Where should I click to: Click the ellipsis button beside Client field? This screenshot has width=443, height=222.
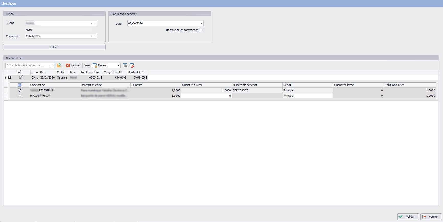95,23
